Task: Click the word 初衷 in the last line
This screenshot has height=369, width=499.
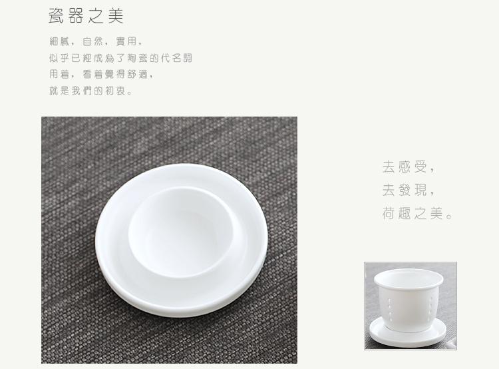Action: (115, 91)
